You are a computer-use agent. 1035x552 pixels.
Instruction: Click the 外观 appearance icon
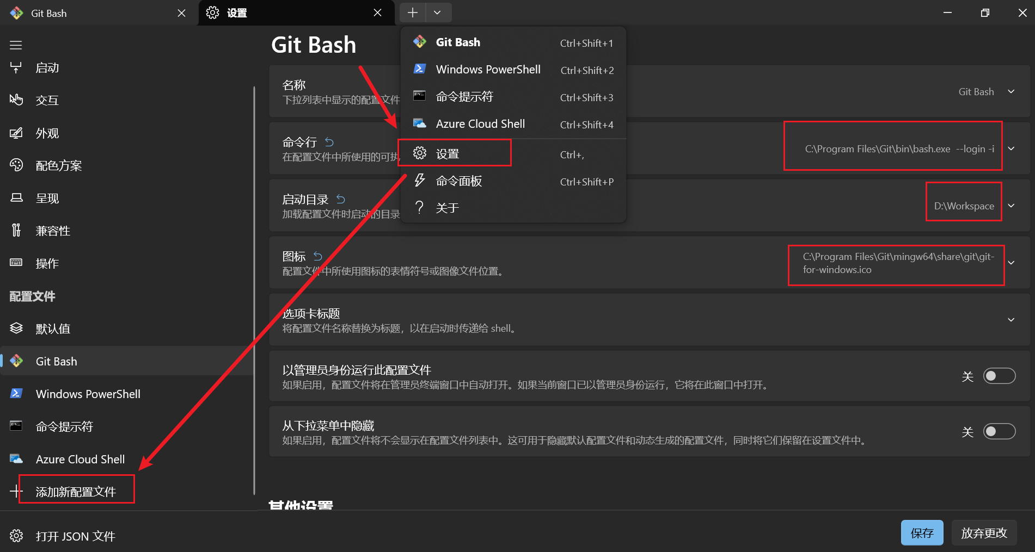point(16,133)
